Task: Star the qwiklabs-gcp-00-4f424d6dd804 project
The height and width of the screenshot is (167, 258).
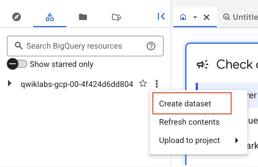Action: tap(143, 83)
